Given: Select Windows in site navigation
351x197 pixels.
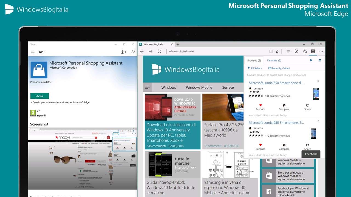Looking at the screenshot, I should [169, 88].
